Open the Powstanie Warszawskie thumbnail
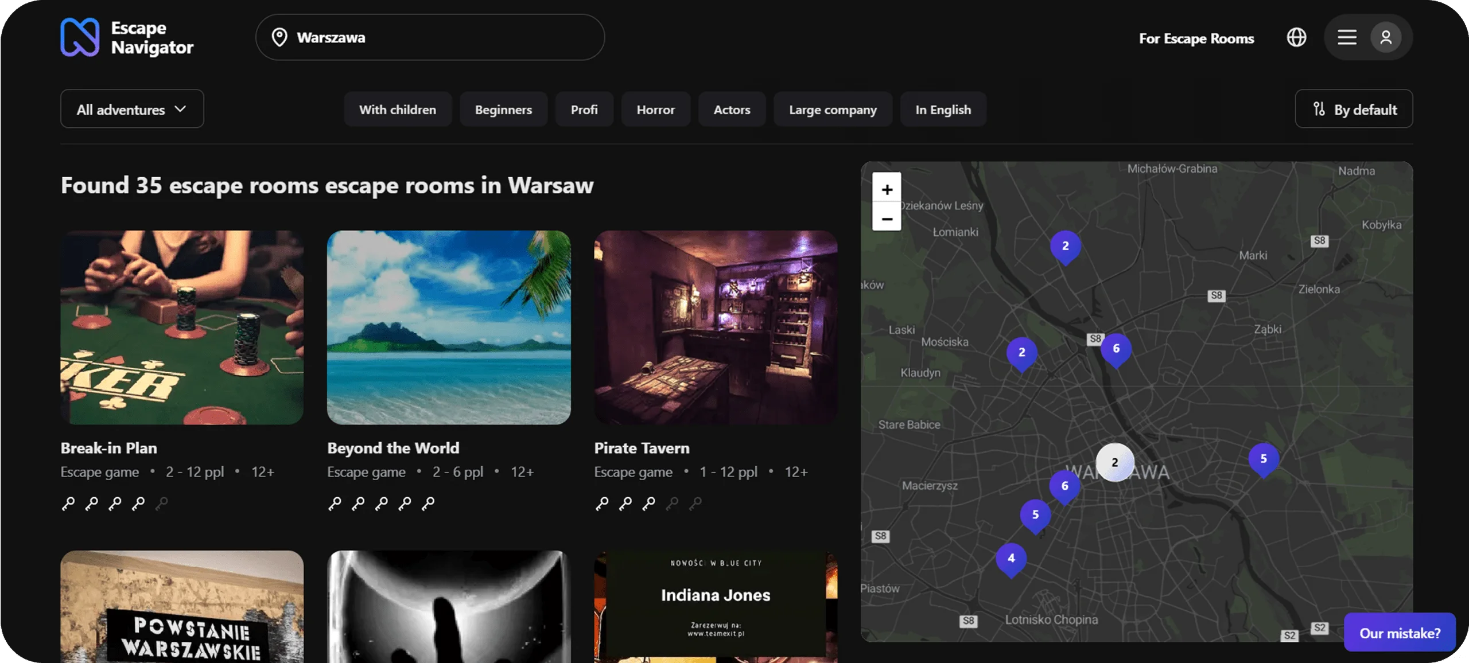Image resolution: width=1469 pixels, height=663 pixels. coord(182,607)
